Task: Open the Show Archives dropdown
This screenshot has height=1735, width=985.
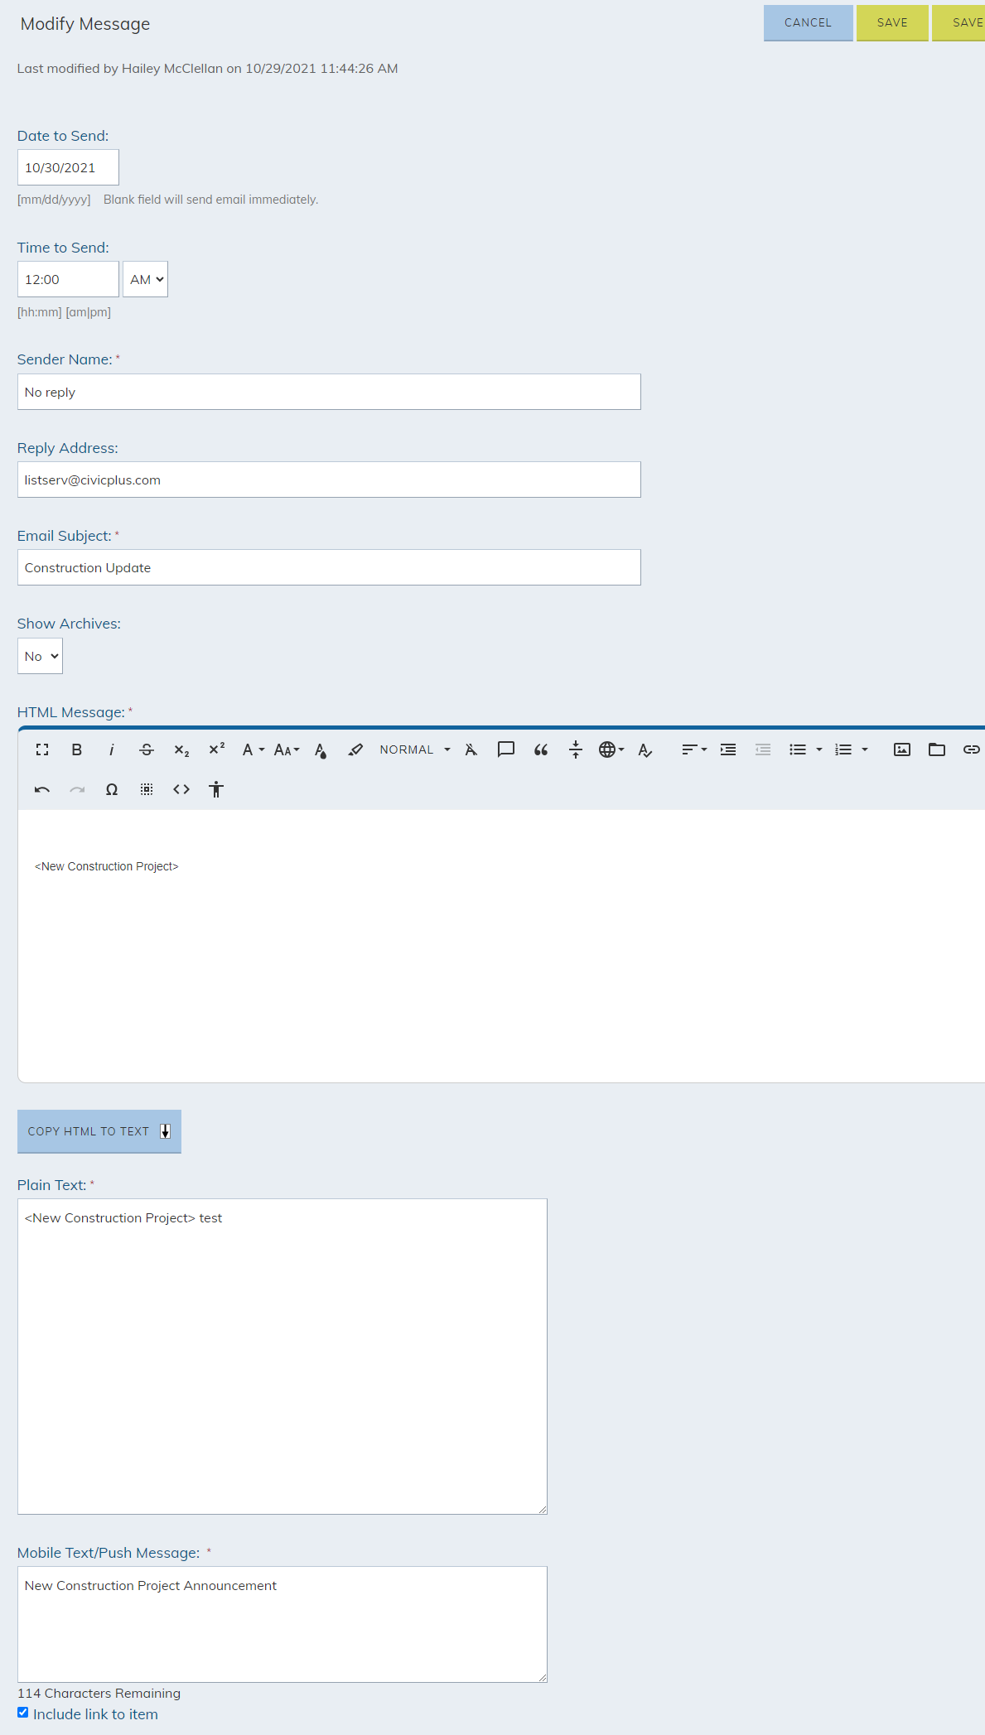Action: point(40,656)
